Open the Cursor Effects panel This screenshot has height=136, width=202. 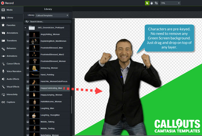click(11, 64)
